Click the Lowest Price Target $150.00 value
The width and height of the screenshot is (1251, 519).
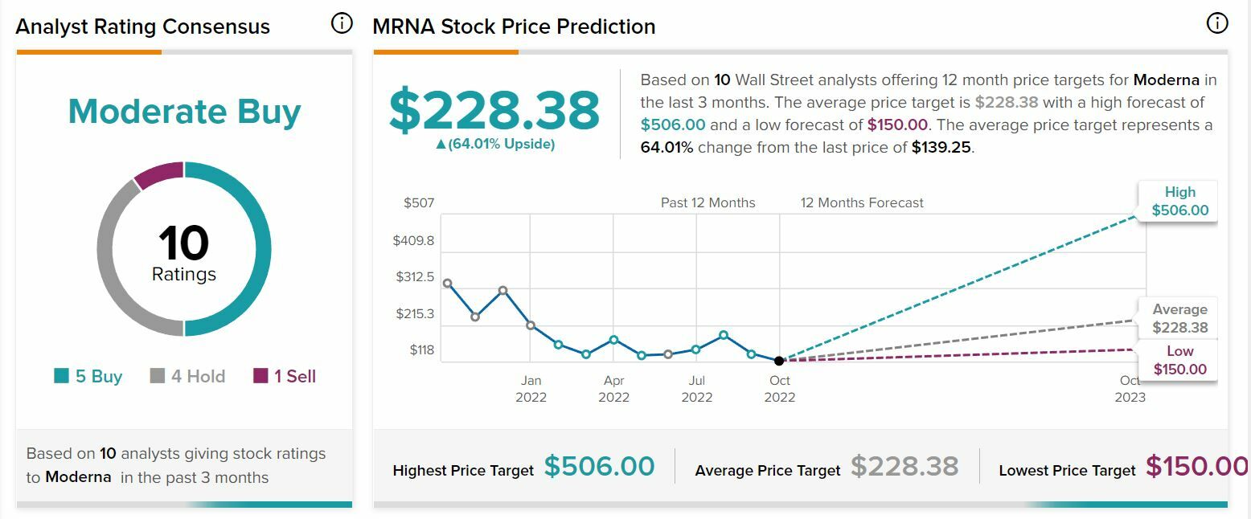point(1197,466)
